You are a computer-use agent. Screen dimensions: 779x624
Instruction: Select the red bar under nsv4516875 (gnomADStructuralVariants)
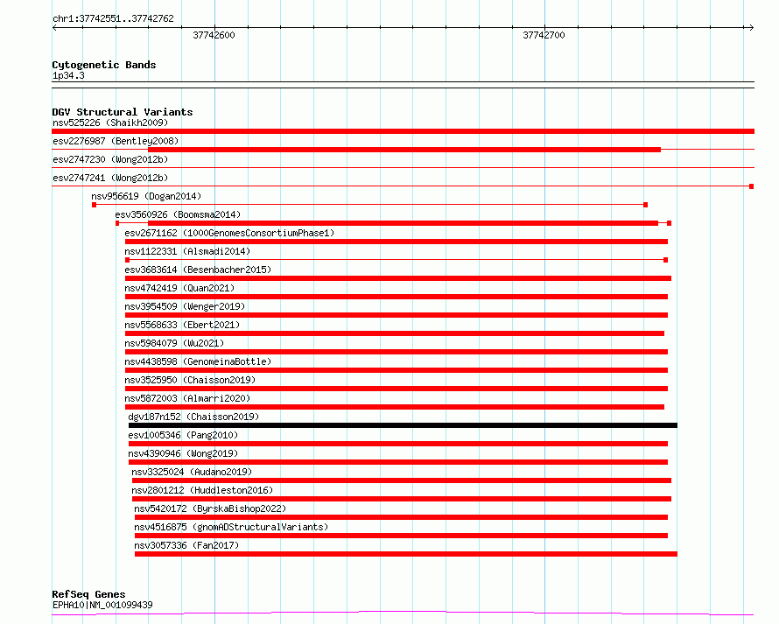[401, 536]
